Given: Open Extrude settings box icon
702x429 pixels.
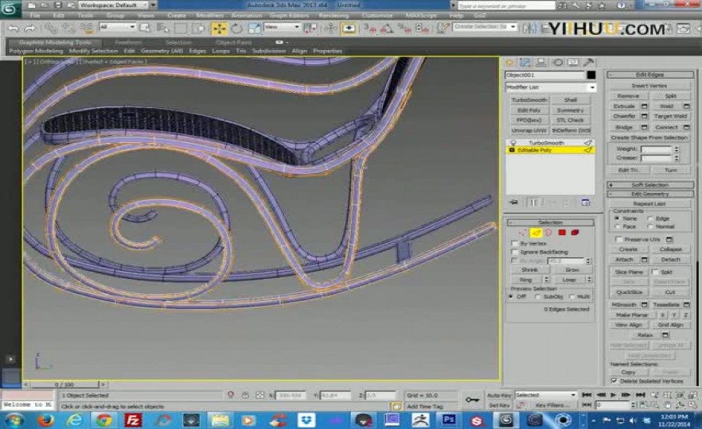Looking at the screenshot, I should (x=644, y=106).
